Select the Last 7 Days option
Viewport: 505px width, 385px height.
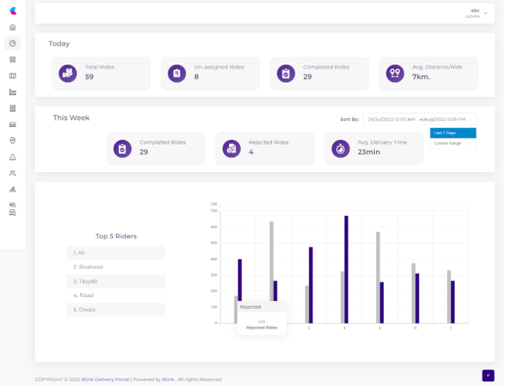(452, 133)
